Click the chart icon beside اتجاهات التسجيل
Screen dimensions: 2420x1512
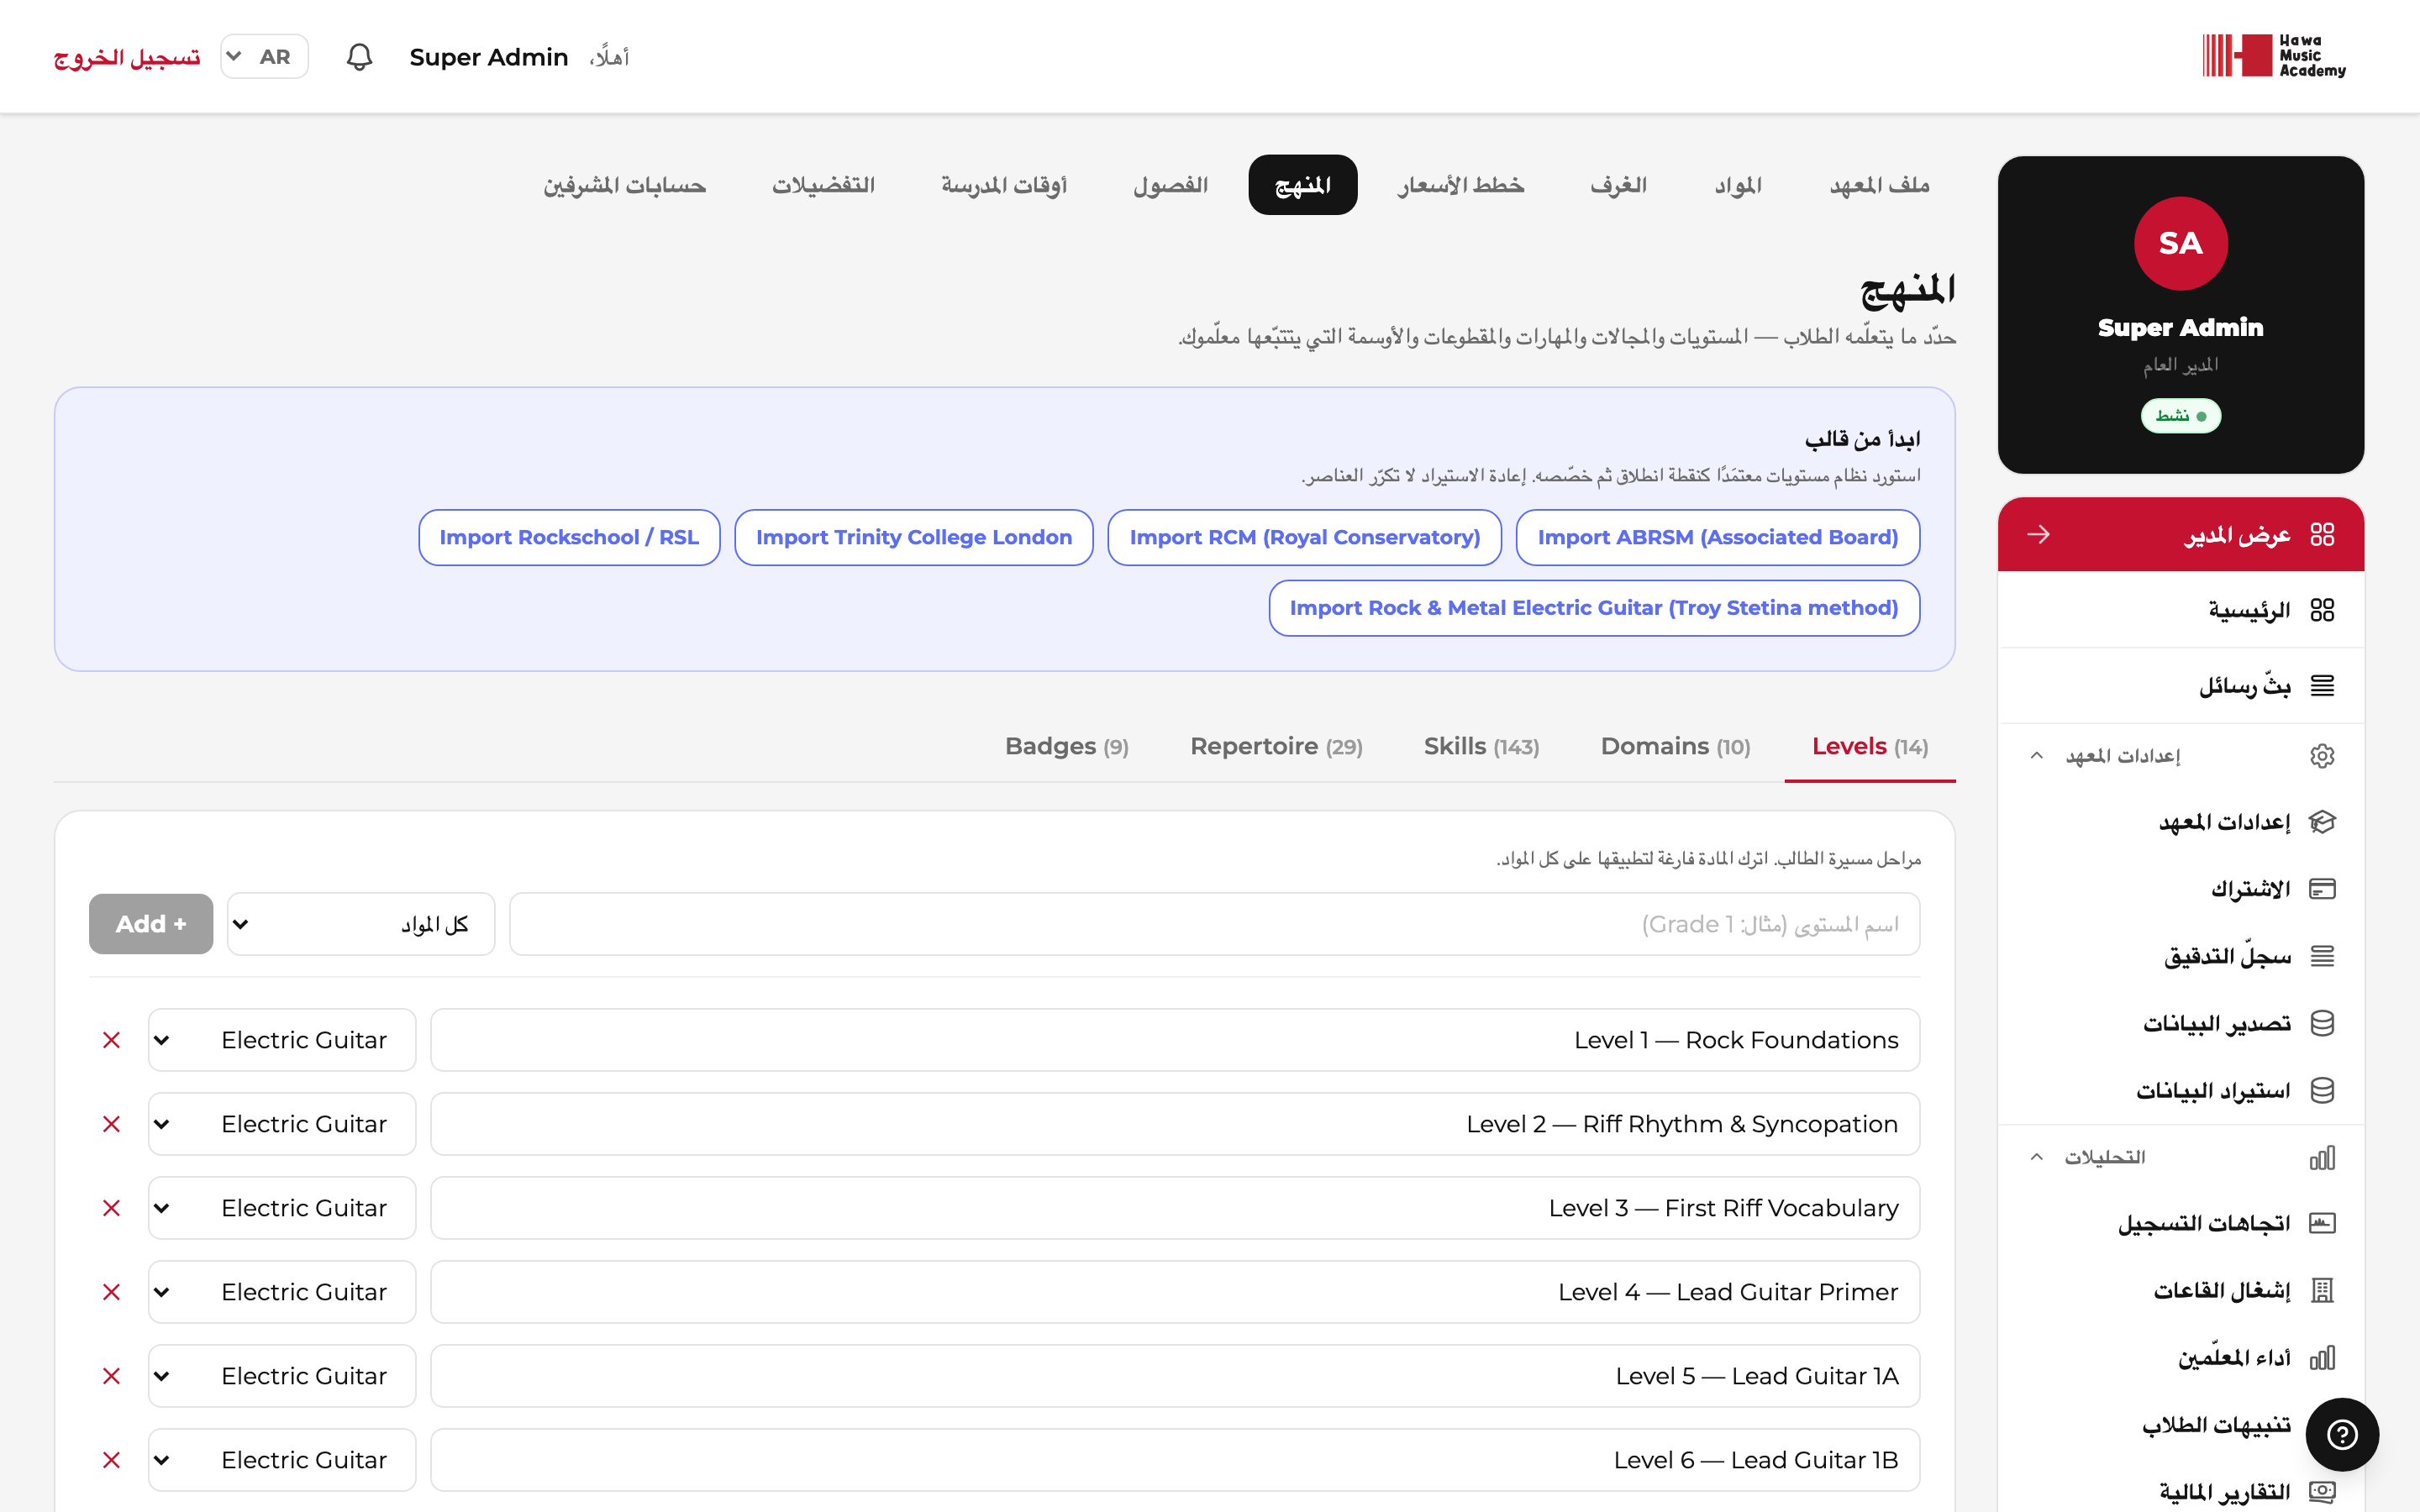click(2322, 1223)
